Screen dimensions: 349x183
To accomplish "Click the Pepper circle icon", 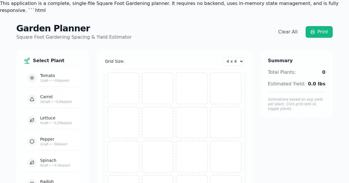I will (x=32, y=141).
